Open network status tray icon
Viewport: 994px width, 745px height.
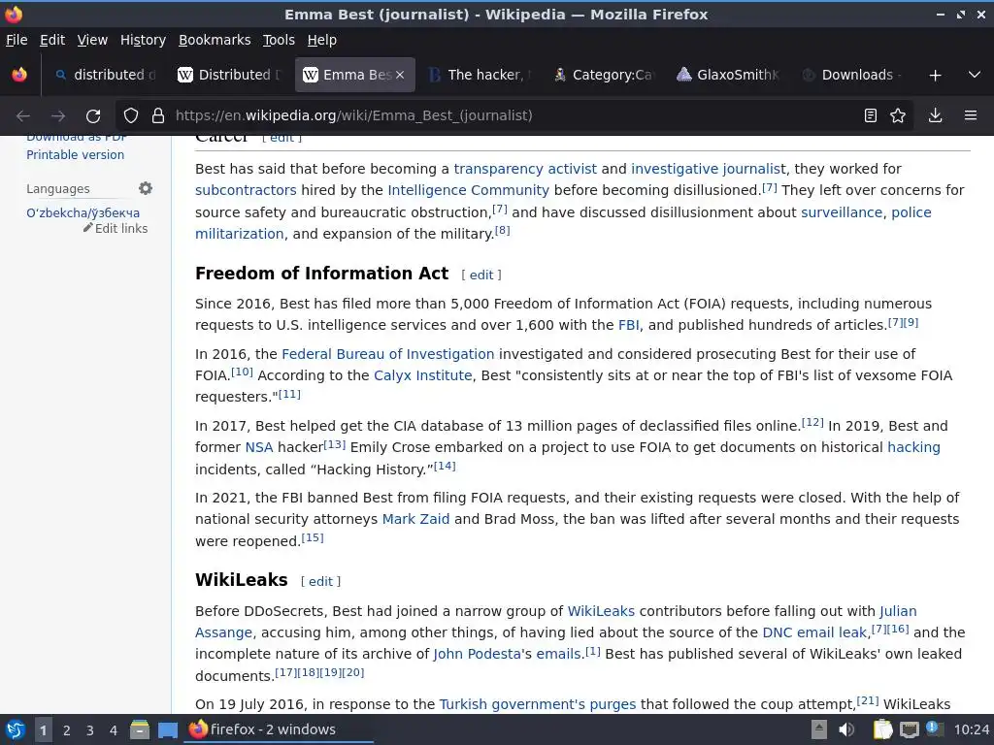pyautogui.click(x=909, y=729)
